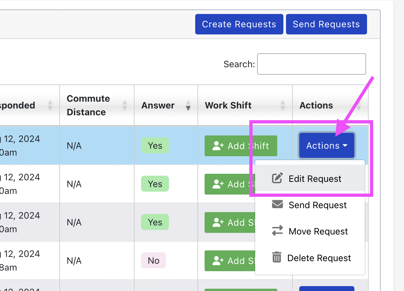Sort by the Answer column header

click(166, 105)
